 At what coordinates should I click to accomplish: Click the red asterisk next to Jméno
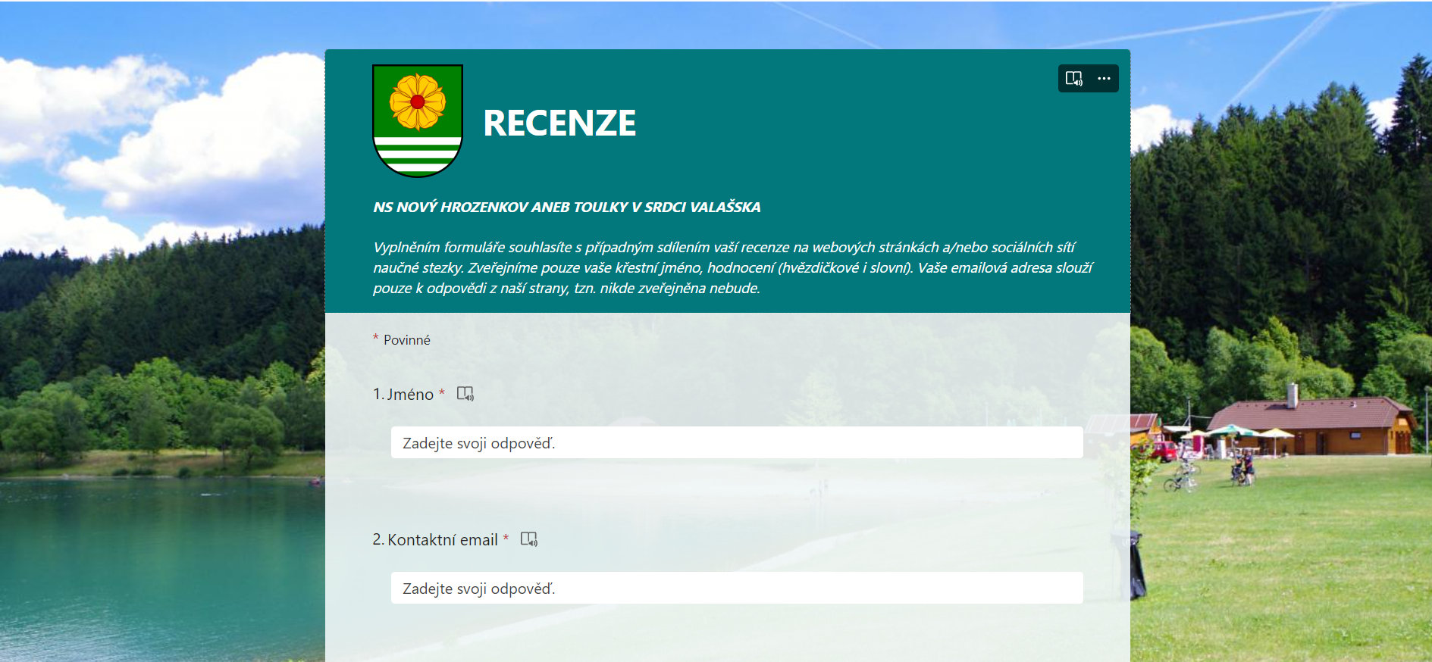[442, 393]
